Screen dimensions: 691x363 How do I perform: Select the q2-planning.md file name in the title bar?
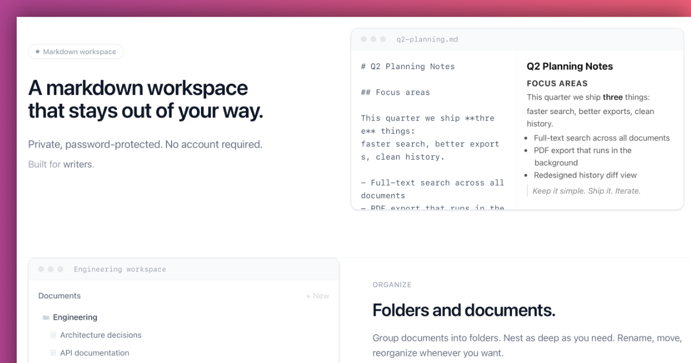click(427, 40)
